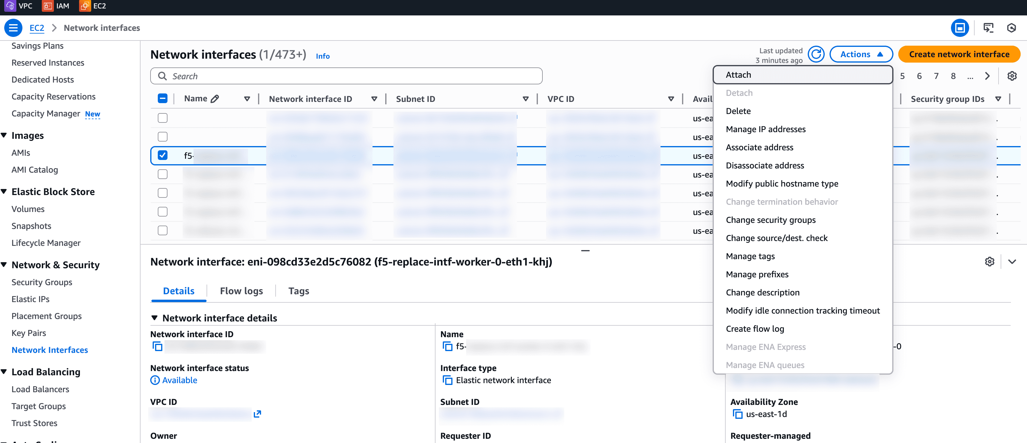Click the refresh icon next to Last updated
The width and height of the screenshot is (1027, 443).
click(816, 54)
